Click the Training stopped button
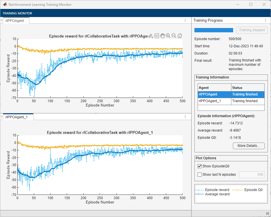This screenshot has width=271, height=217. [x=252, y=30]
